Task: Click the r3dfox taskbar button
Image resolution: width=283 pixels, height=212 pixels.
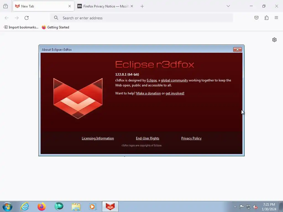Action: coord(110,206)
